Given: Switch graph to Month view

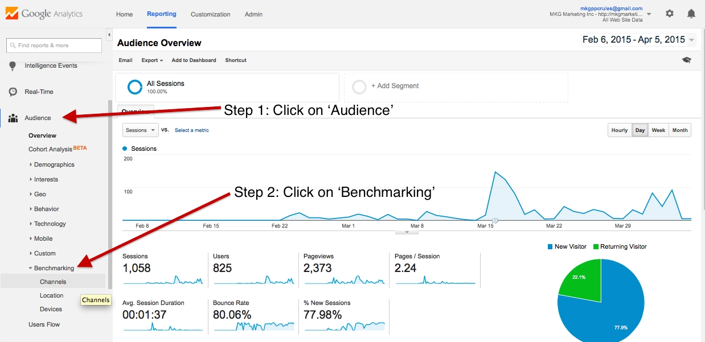Looking at the screenshot, I should (680, 130).
